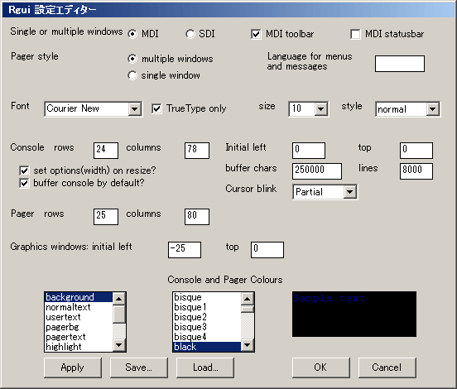Click the Language for menus input field
This screenshot has height=389, width=457.
click(x=400, y=64)
